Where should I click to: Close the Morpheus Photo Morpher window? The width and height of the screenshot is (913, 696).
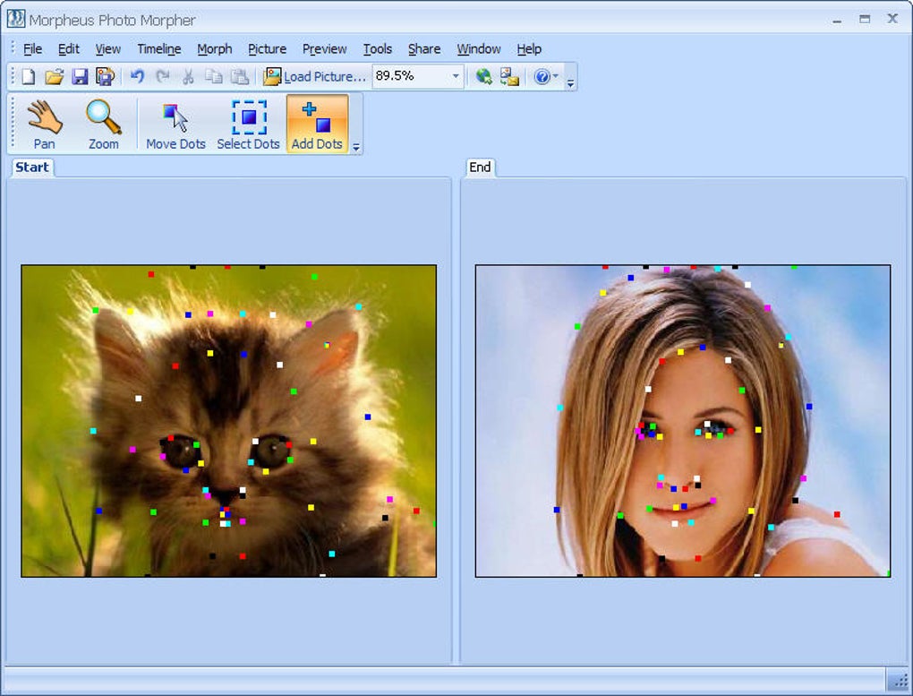(x=892, y=19)
